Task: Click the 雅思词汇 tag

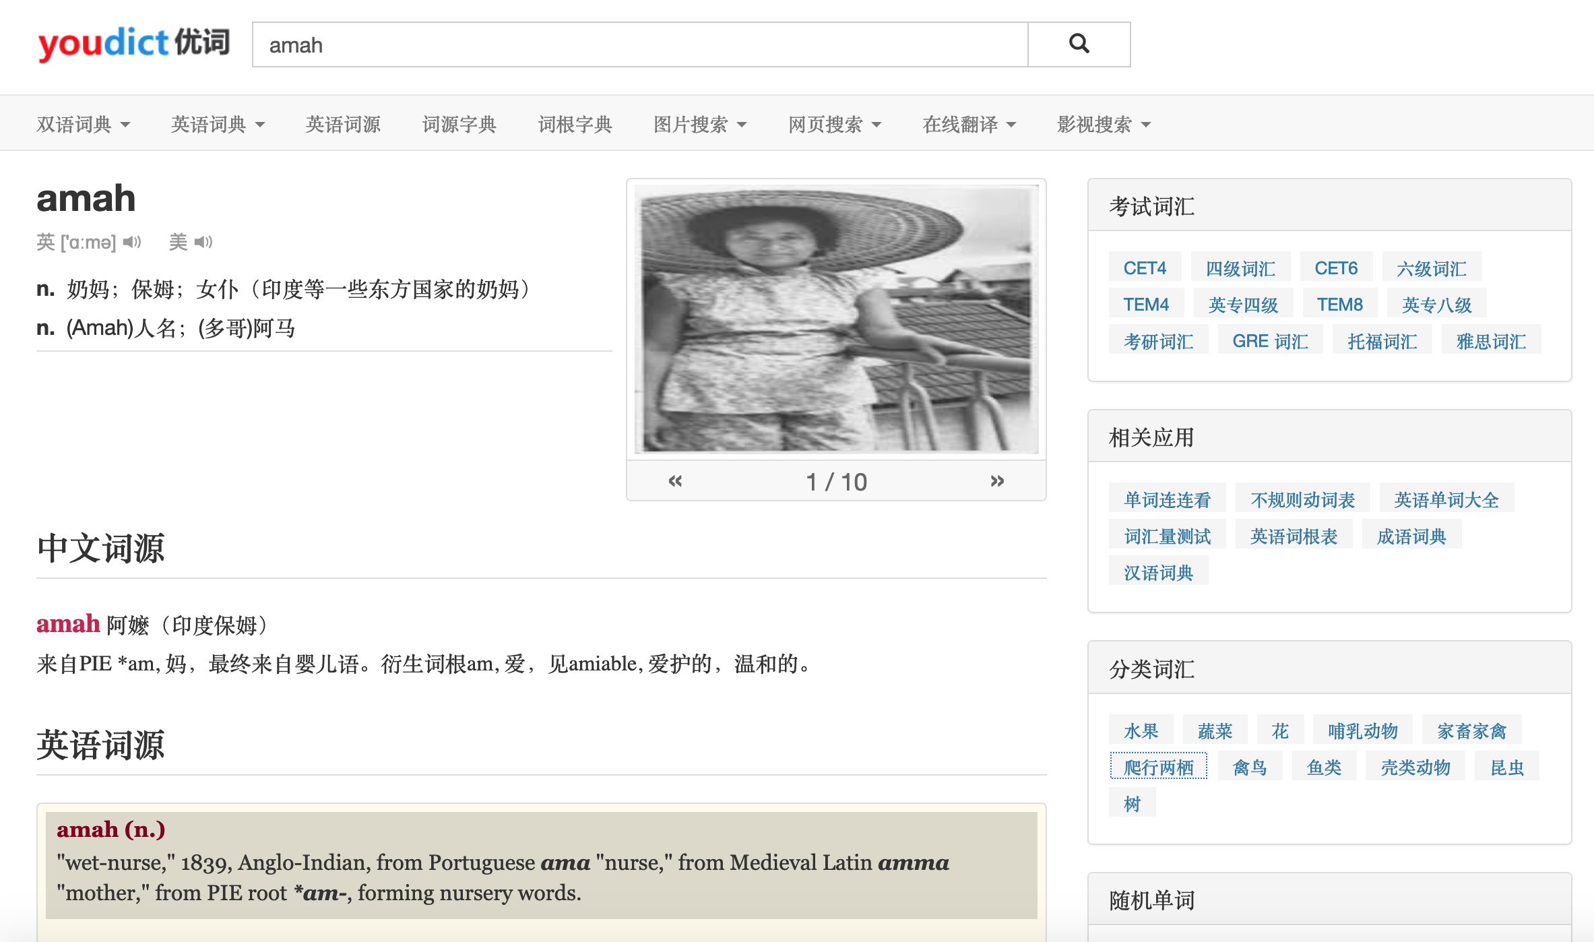Action: point(1491,341)
